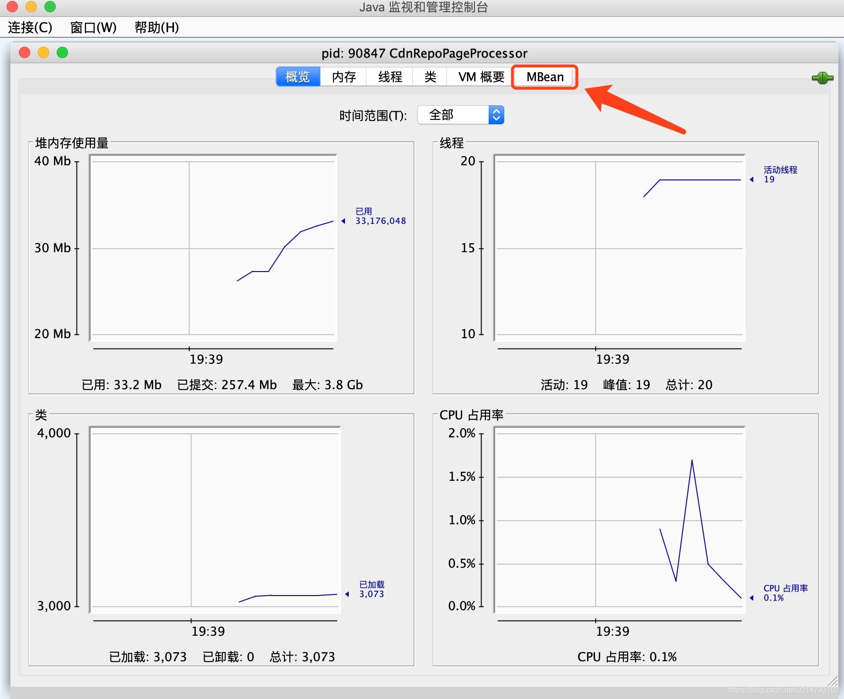Open the 连接(C) menu
The width and height of the screenshot is (844, 699).
30,27
